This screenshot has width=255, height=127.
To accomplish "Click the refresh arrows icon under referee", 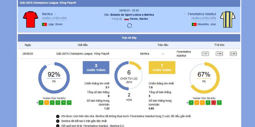I will pyautogui.click(x=129, y=25).
